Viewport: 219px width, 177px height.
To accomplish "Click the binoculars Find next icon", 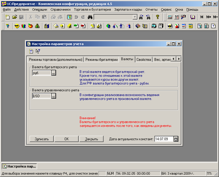I will [x=141, y=17].
